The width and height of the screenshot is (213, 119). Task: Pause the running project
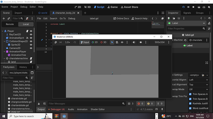(188, 7)
